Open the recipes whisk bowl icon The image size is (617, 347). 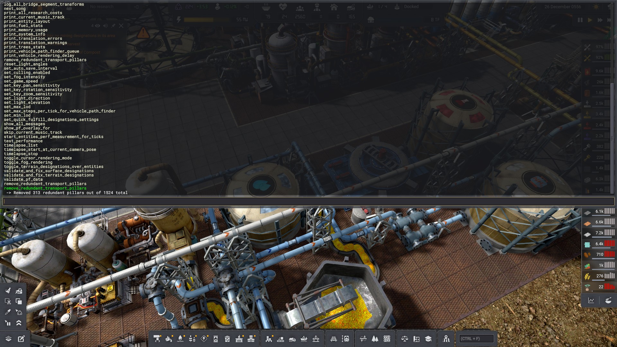tap(608, 300)
